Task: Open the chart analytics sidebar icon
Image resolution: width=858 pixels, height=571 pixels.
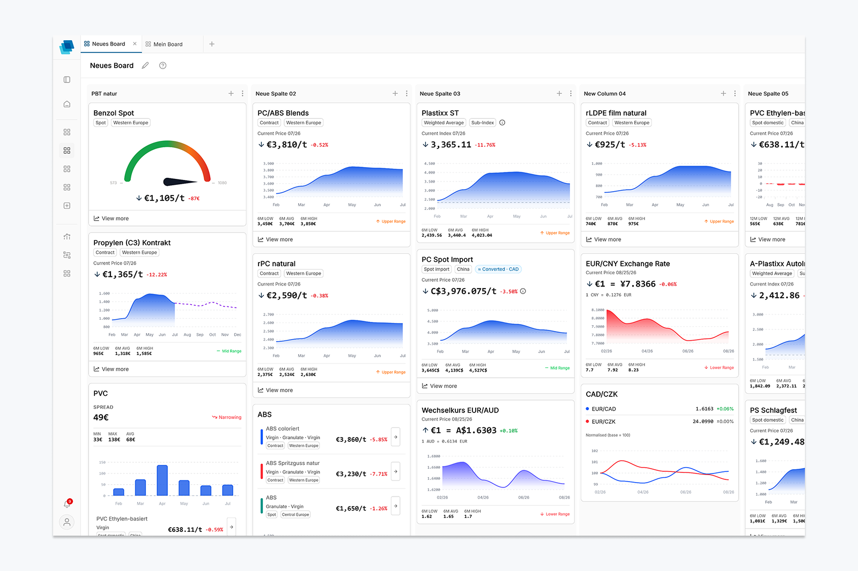Action: coord(67,236)
